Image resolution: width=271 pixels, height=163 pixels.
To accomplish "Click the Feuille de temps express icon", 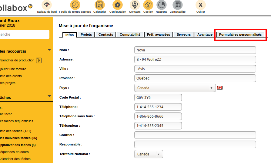I will pos(75,5).
